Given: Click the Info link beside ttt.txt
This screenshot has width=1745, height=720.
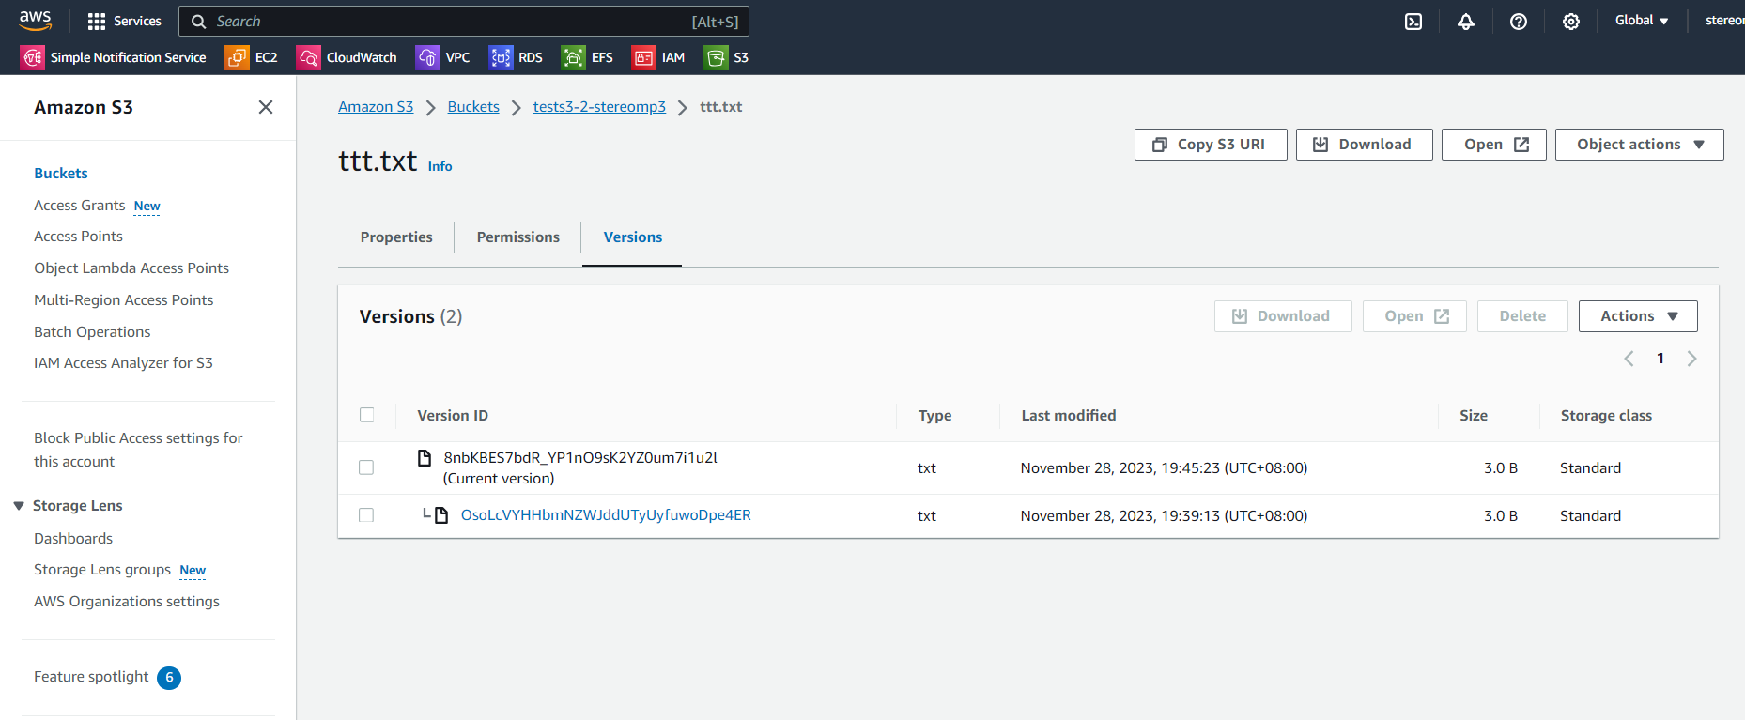Looking at the screenshot, I should (x=440, y=166).
